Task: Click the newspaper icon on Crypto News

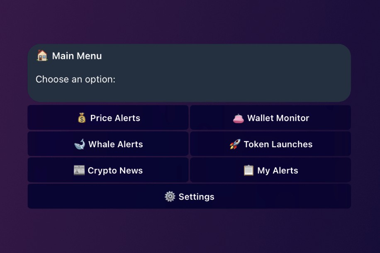Action: 79,170
